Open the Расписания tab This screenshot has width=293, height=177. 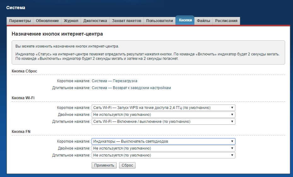(x=226, y=21)
